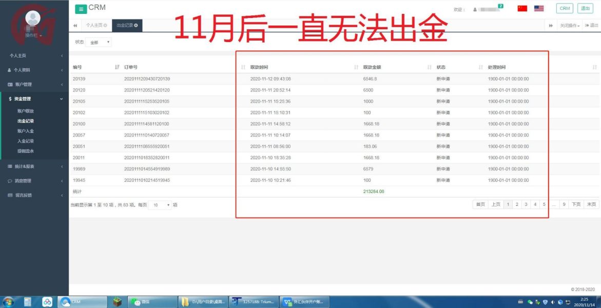Sort by the 取款金额 column header

[397, 67]
